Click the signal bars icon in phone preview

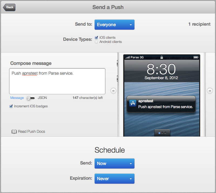(127, 57)
